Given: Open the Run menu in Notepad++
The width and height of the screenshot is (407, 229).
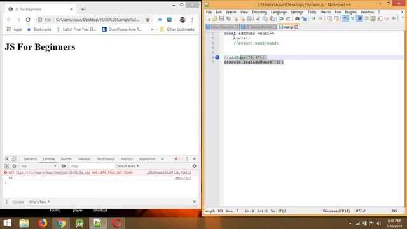Looking at the screenshot, I should (338, 12).
